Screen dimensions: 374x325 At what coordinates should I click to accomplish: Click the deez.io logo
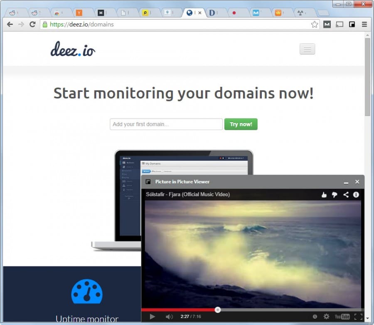tap(73, 49)
